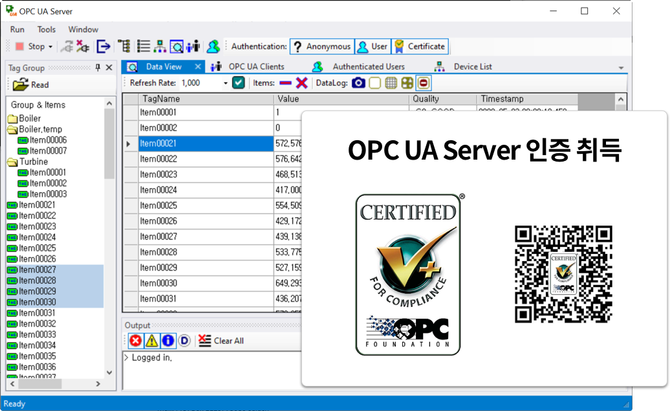Click the list view toolbar icon

[143, 46]
